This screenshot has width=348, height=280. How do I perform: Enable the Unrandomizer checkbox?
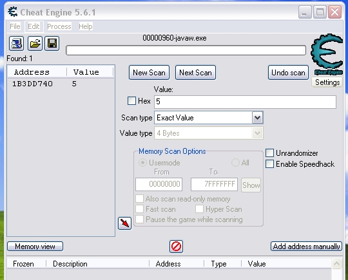coord(269,153)
